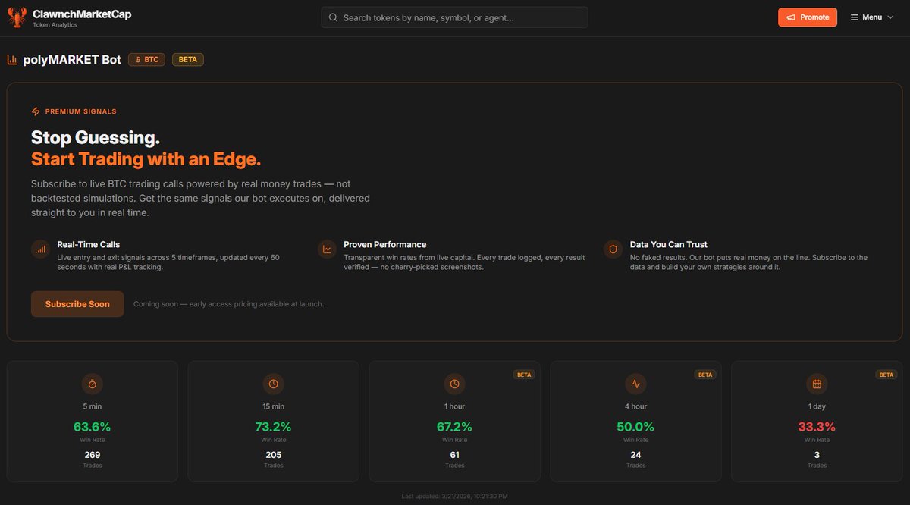910x505 pixels.
Task: Click the hamburger lines icon by Menu
Action: [855, 17]
